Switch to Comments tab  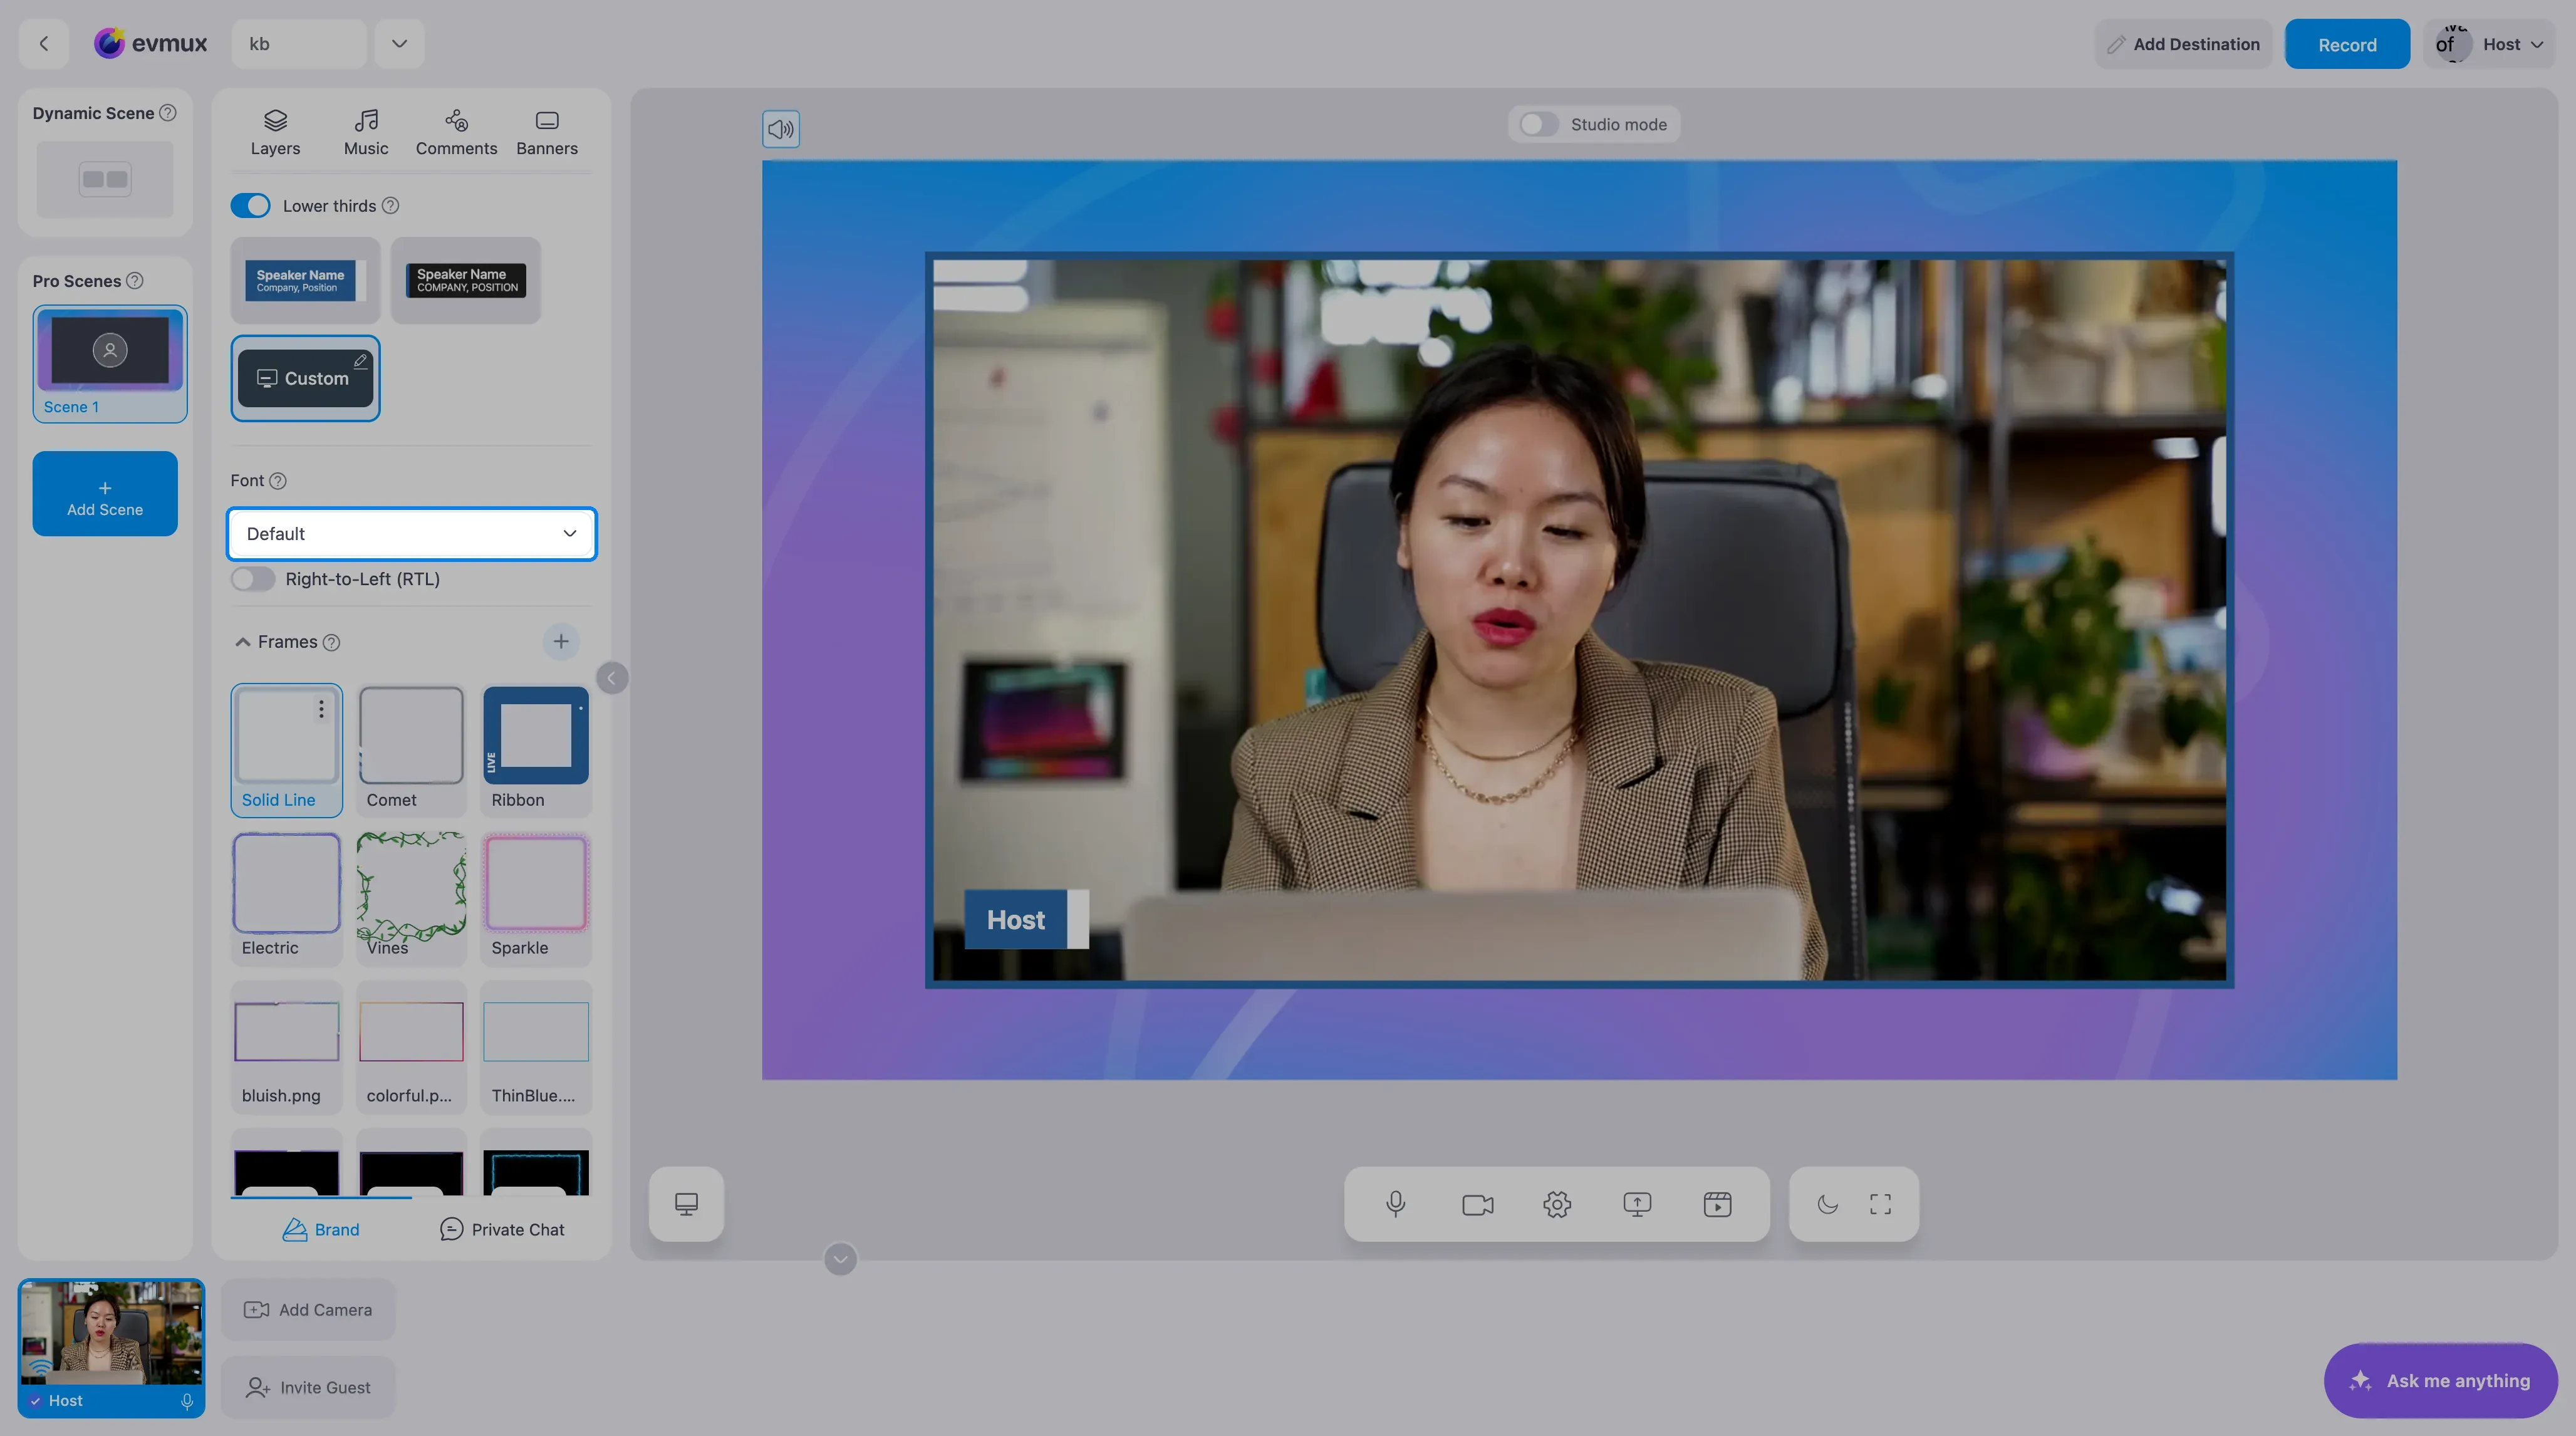coord(456,132)
